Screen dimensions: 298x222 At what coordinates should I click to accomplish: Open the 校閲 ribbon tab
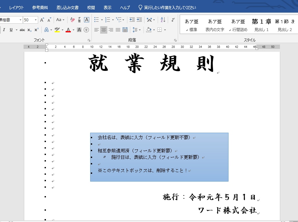tap(91, 7)
